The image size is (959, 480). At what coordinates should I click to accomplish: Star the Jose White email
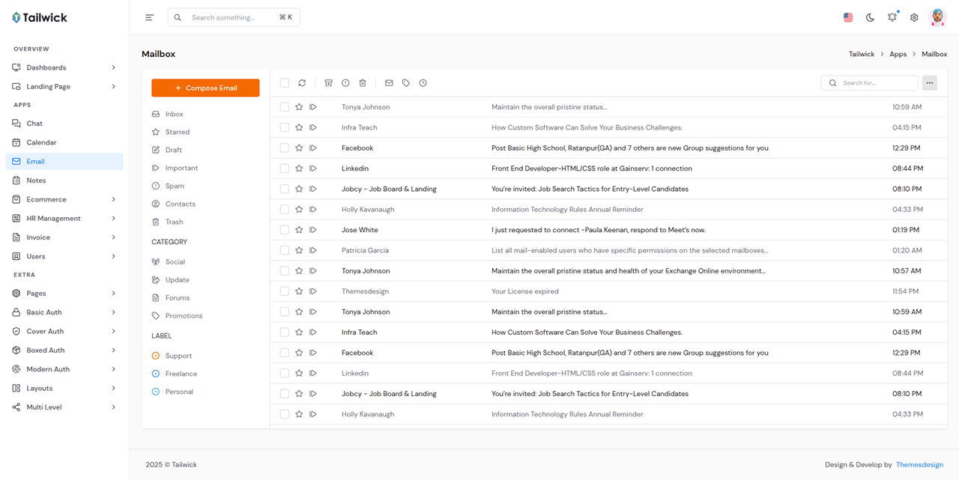click(299, 230)
